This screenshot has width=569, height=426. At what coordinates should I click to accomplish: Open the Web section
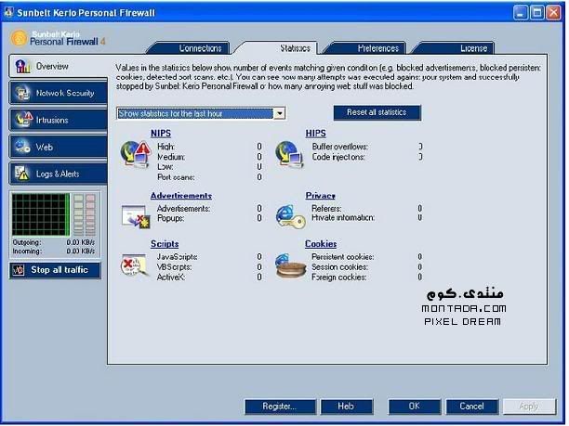point(58,147)
